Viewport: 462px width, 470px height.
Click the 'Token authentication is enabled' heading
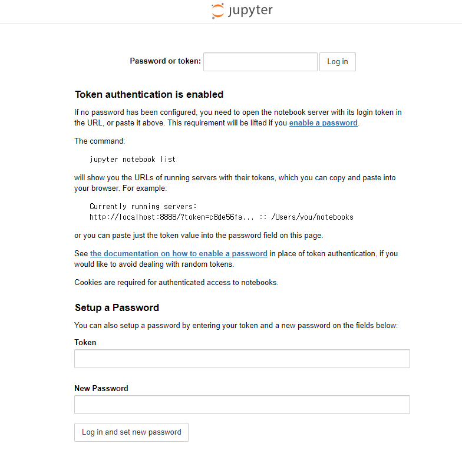pos(149,94)
